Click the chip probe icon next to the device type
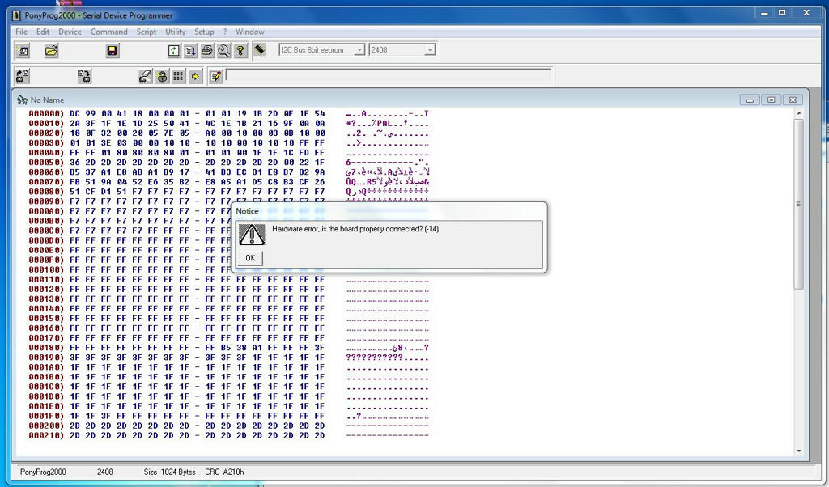This screenshot has height=487, width=829. coord(260,49)
